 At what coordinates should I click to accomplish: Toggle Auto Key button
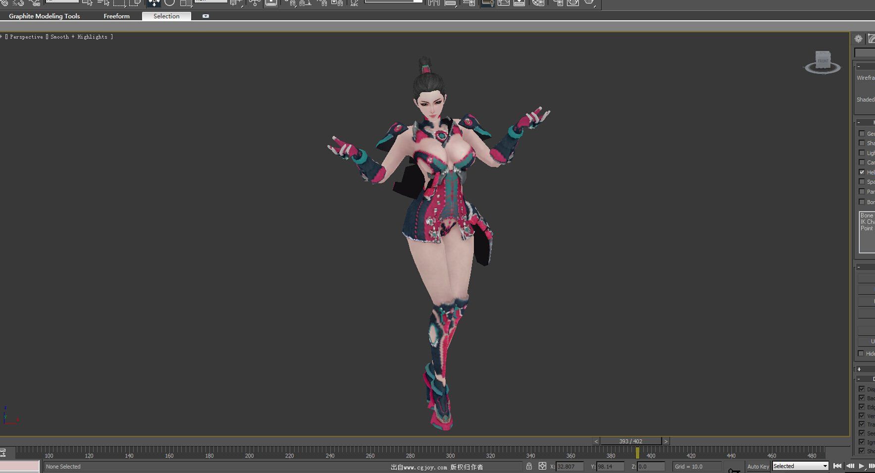(x=758, y=466)
